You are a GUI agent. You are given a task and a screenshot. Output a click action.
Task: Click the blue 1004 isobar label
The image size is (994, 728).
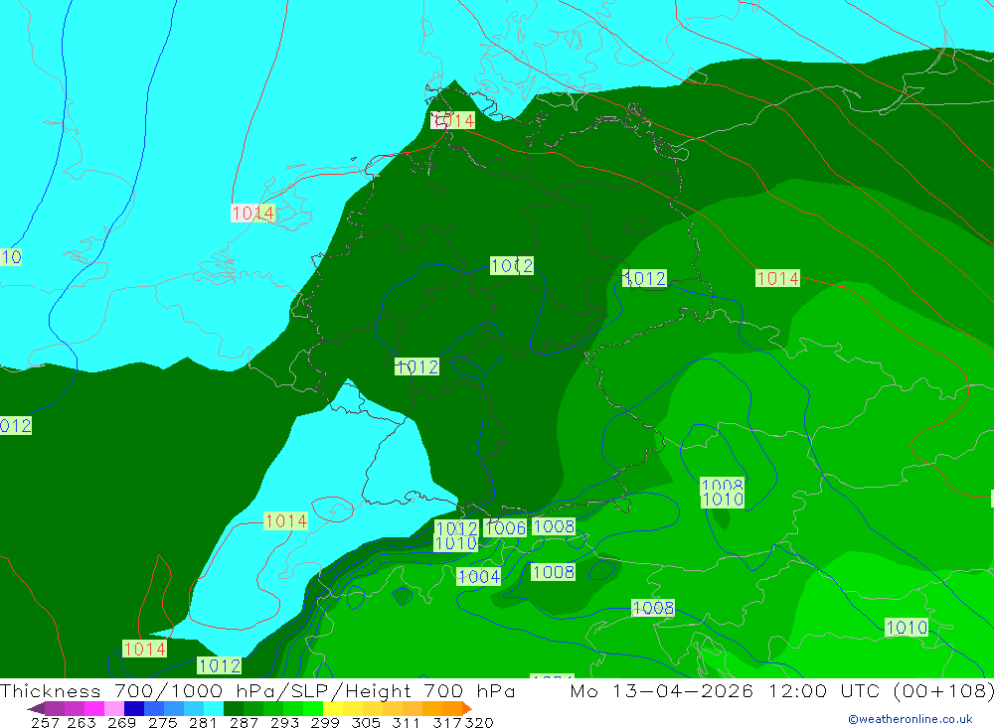(x=479, y=577)
